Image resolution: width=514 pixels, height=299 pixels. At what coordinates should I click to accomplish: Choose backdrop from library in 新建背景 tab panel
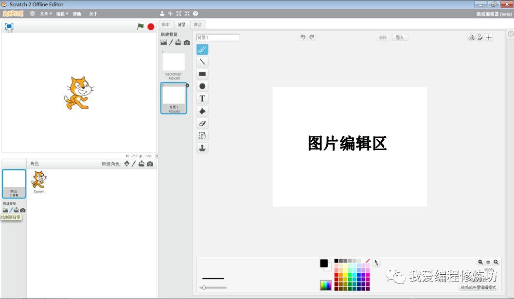click(x=163, y=43)
